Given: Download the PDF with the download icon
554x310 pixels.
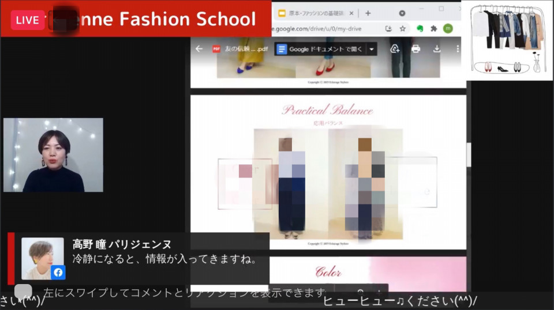Looking at the screenshot, I should pyautogui.click(x=437, y=48).
